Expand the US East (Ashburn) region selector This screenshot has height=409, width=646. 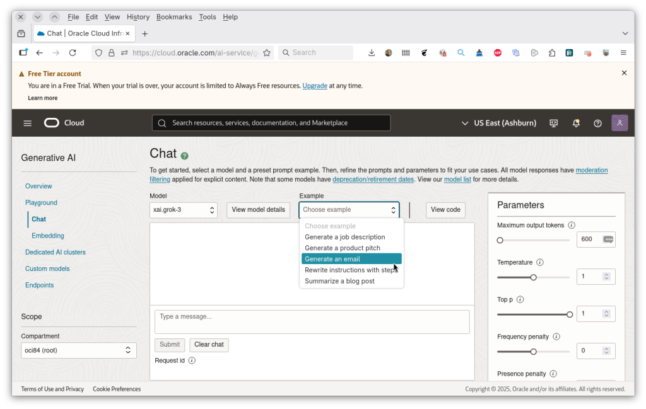click(499, 123)
